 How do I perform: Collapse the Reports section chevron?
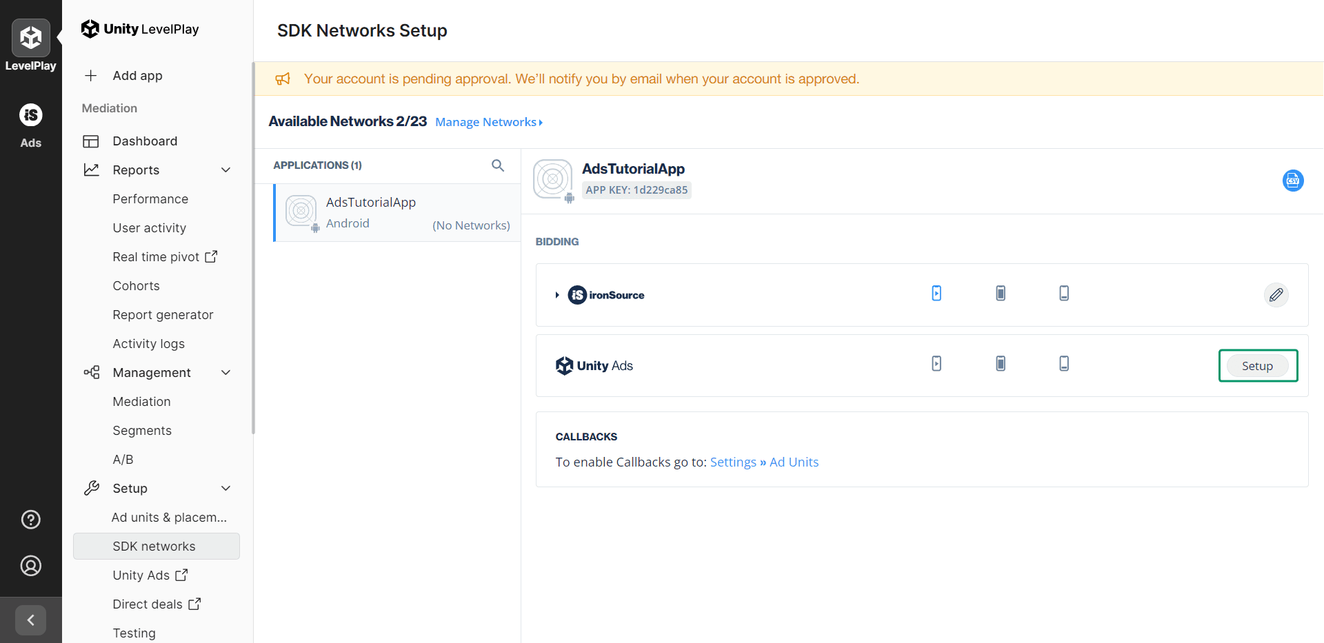pos(225,170)
